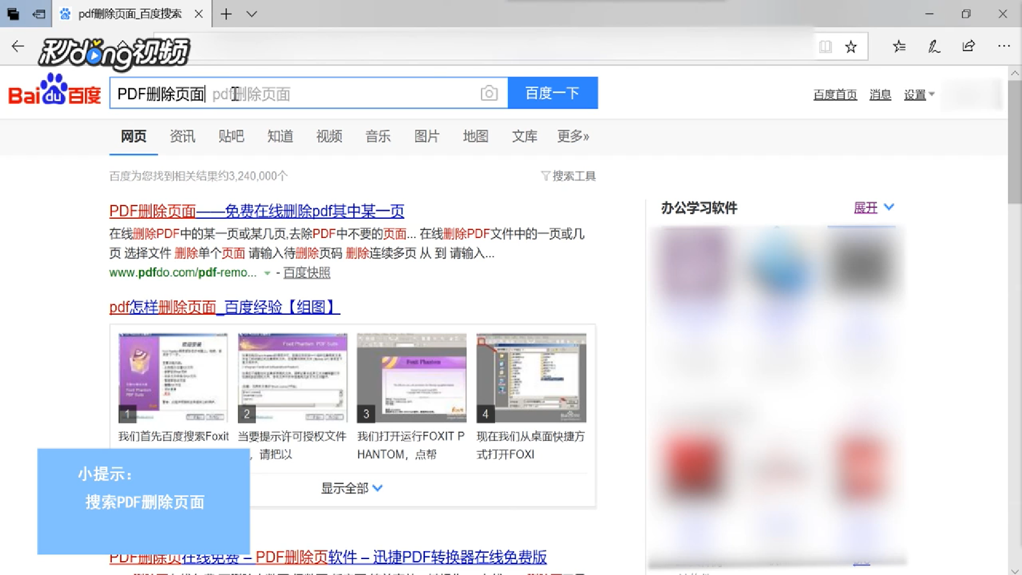Open a new tab with plus button
The width and height of the screenshot is (1022, 575).
pos(226,14)
